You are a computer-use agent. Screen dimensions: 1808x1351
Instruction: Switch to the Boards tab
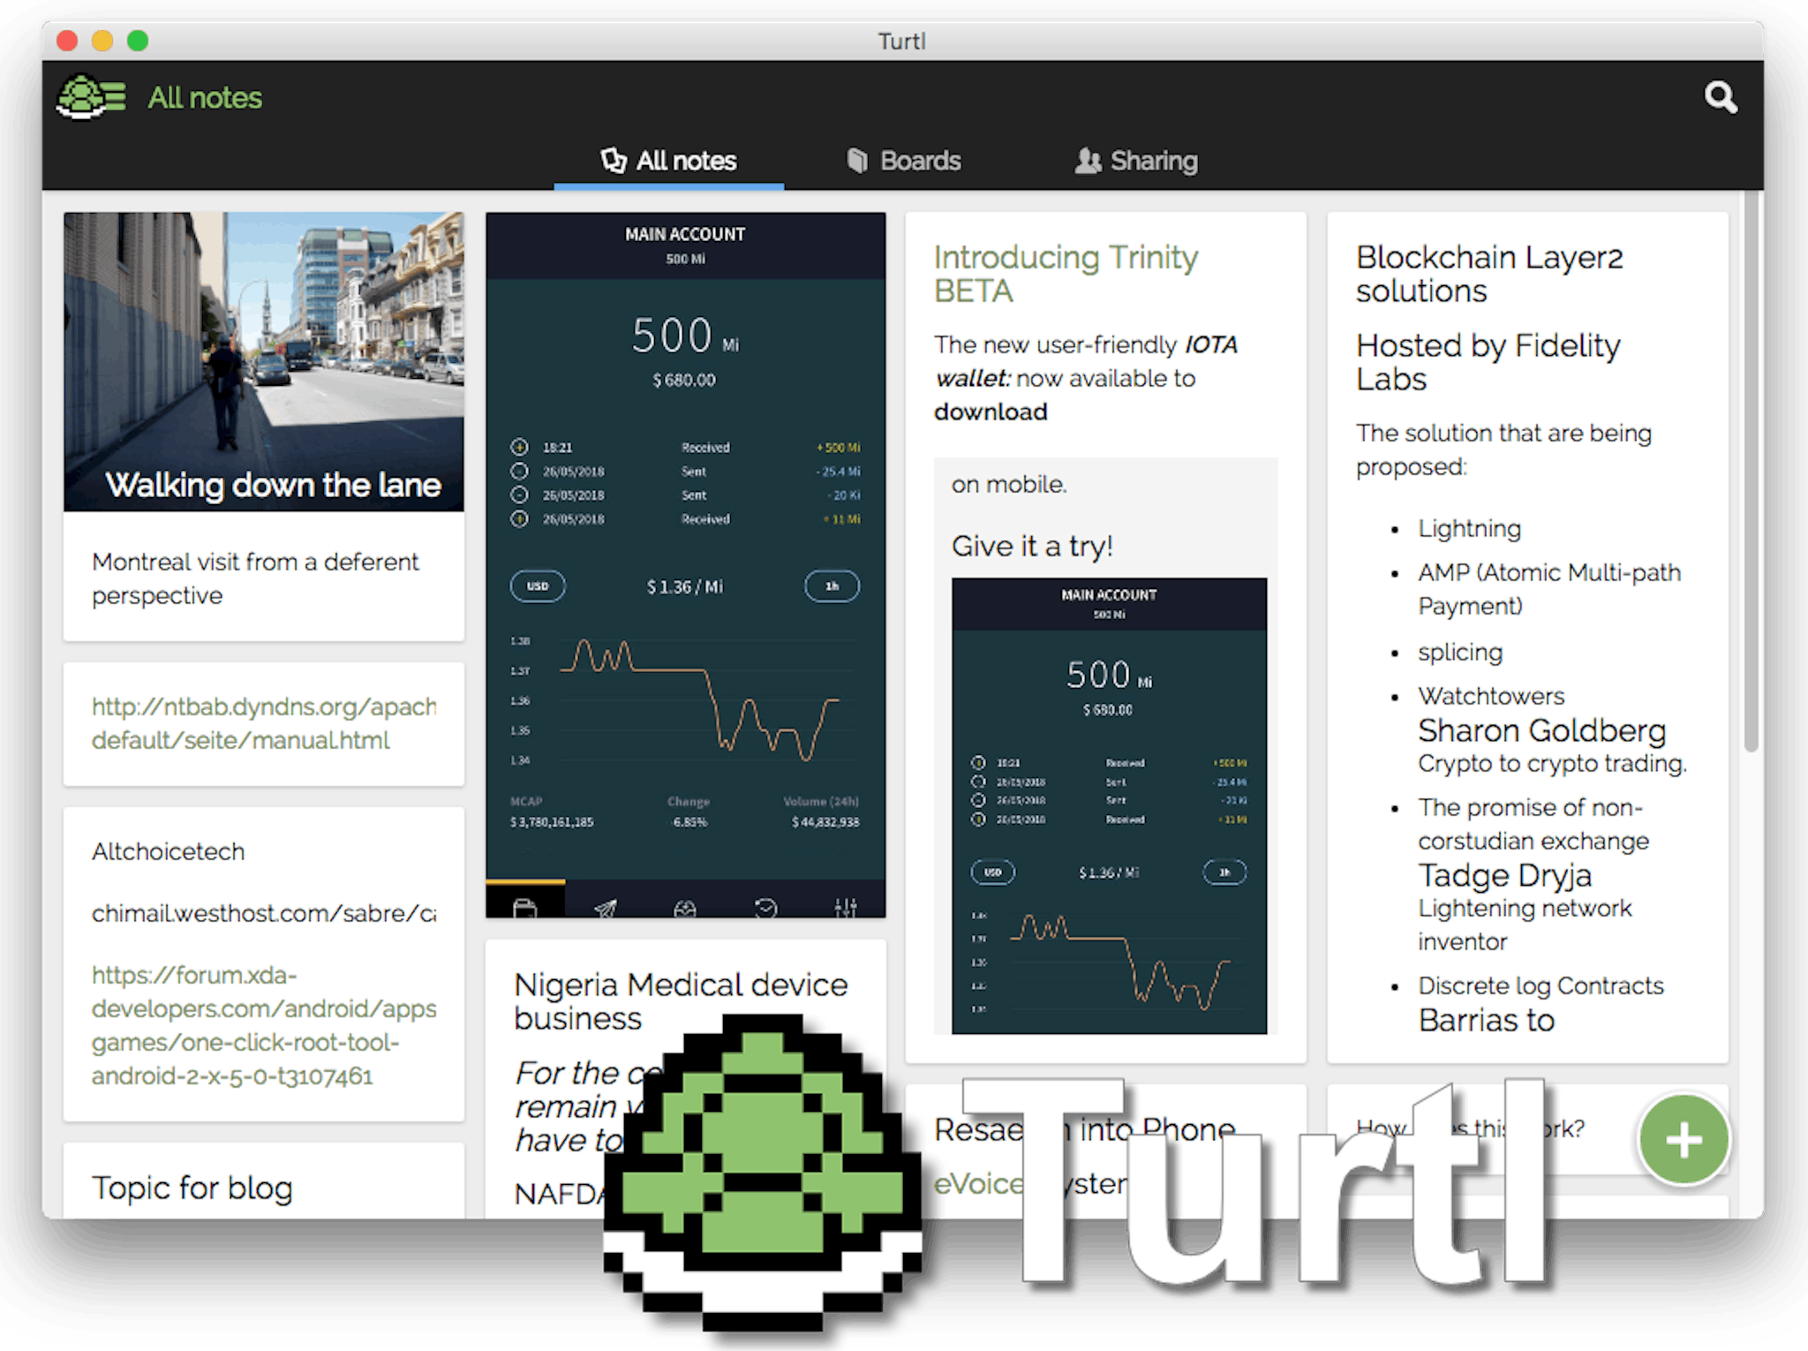[903, 161]
